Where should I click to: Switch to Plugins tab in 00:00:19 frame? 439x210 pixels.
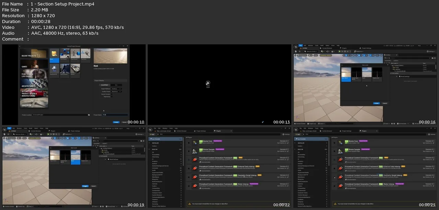click(x=52, y=131)
